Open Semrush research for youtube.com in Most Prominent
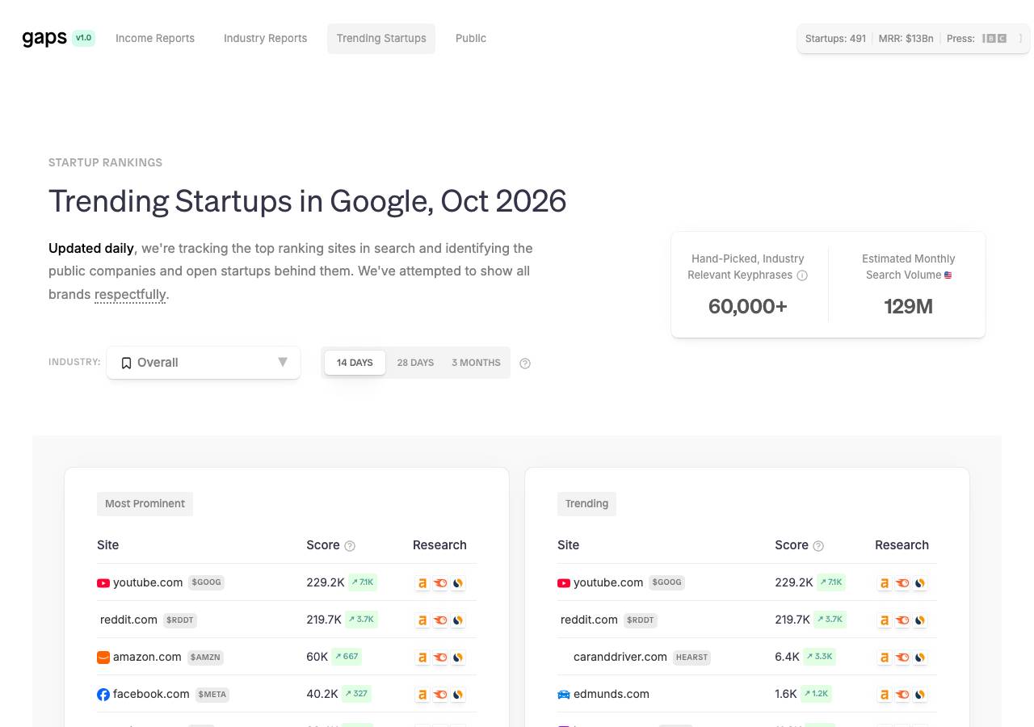 (440, 582)
